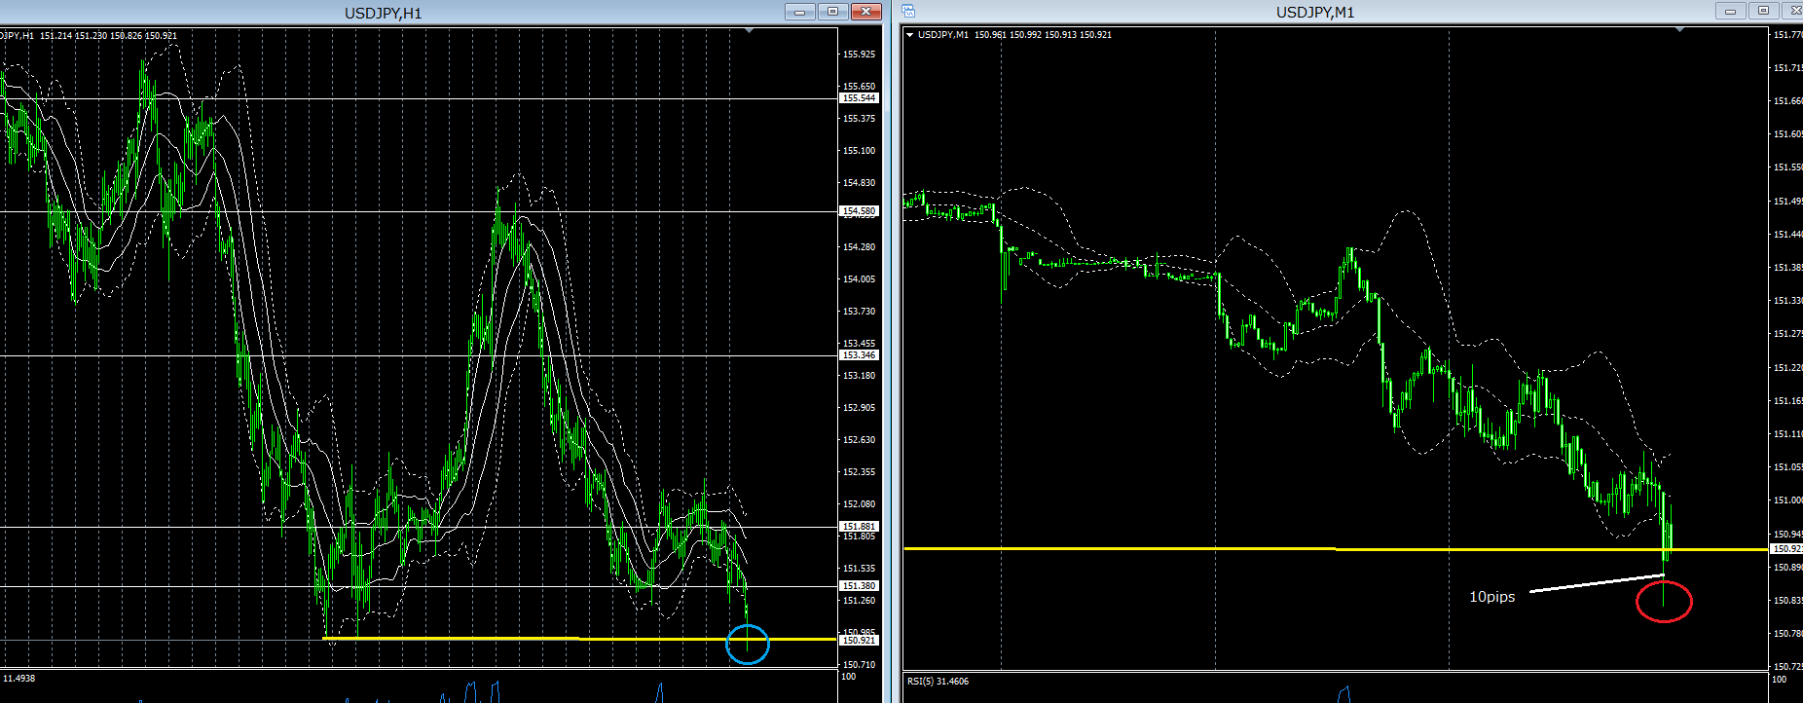Click the 151.380 horizontal line price label
The width and height of the screenshot is (1803, 703).
click(x=859, y=586)
